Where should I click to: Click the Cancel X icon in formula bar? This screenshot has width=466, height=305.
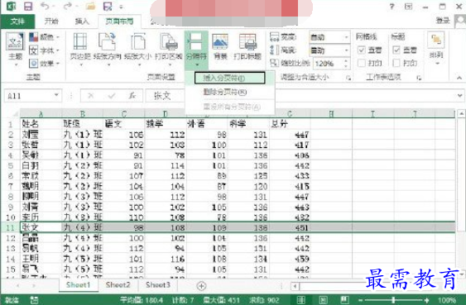pyautogui.click(x=91, y=96)
